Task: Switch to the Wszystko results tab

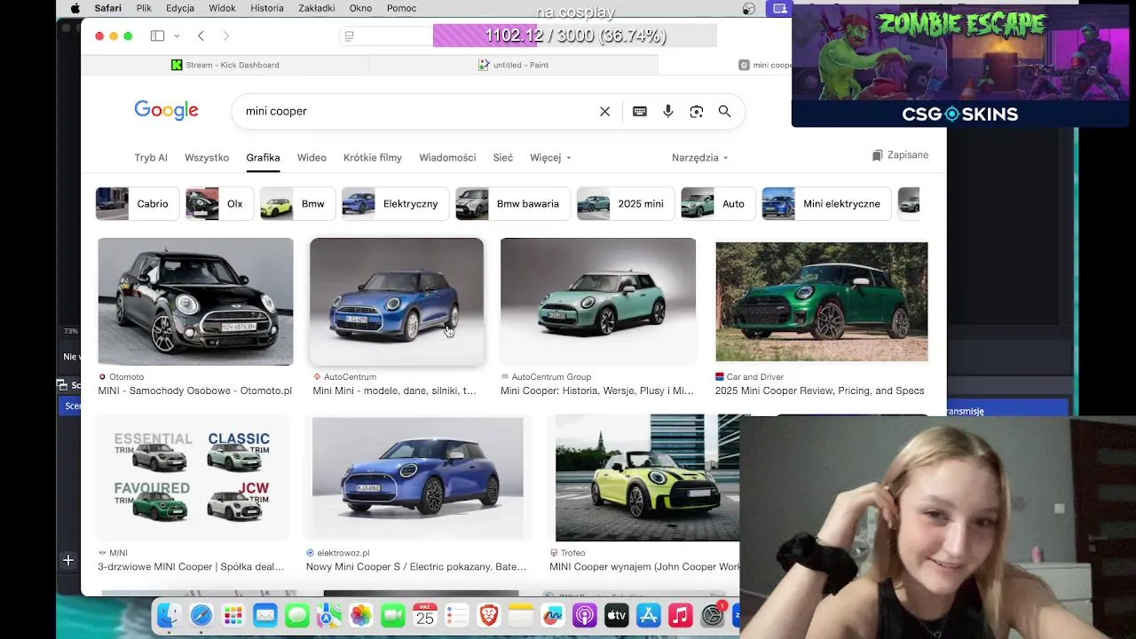Action: tap(207, 158)
